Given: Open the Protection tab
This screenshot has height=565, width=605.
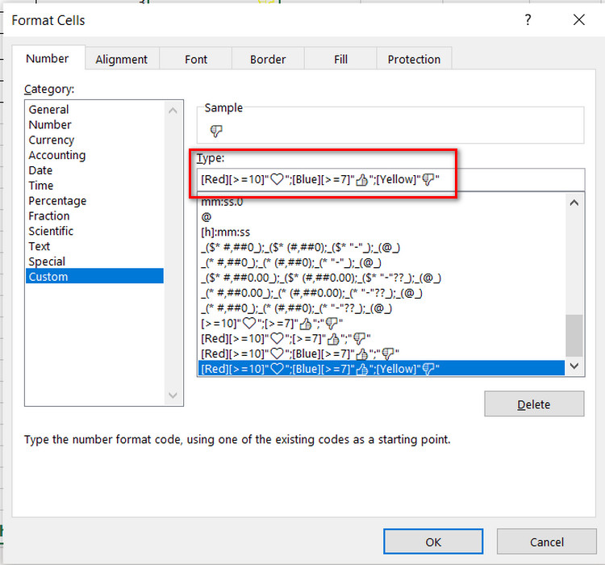Looking at the screenshot, I should coord(414,59).
